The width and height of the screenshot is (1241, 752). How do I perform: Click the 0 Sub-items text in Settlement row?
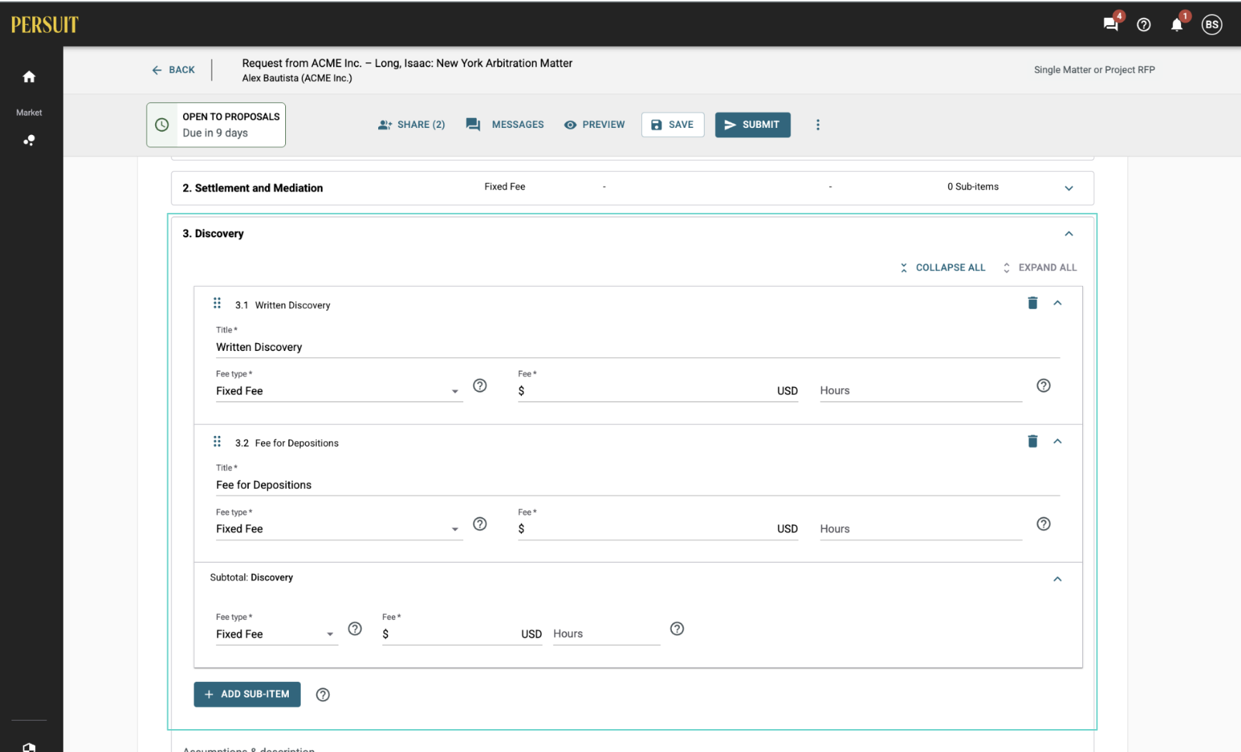tap(973, 187)
